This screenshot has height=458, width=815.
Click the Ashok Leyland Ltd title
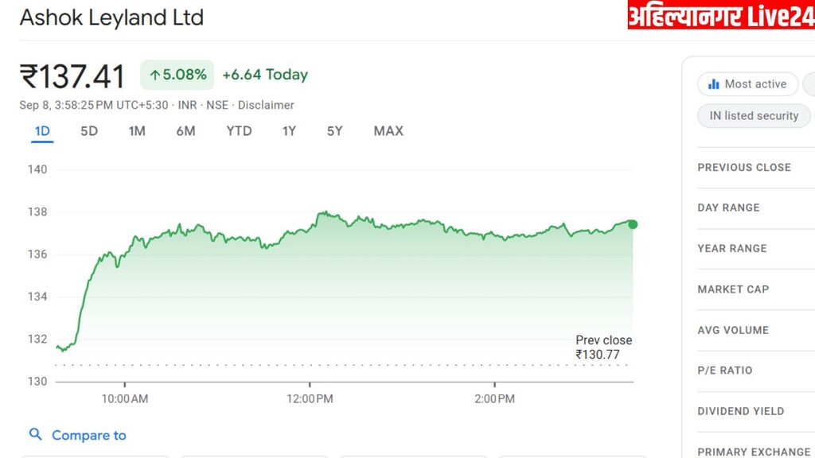(x=111, y=17)
